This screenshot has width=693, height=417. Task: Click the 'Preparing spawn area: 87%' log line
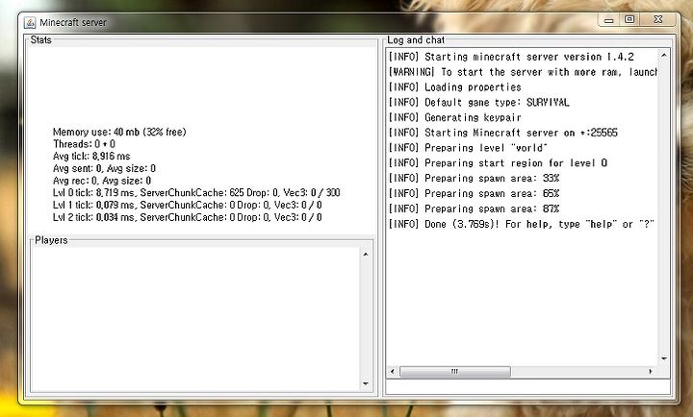click(x=474, y=208)
